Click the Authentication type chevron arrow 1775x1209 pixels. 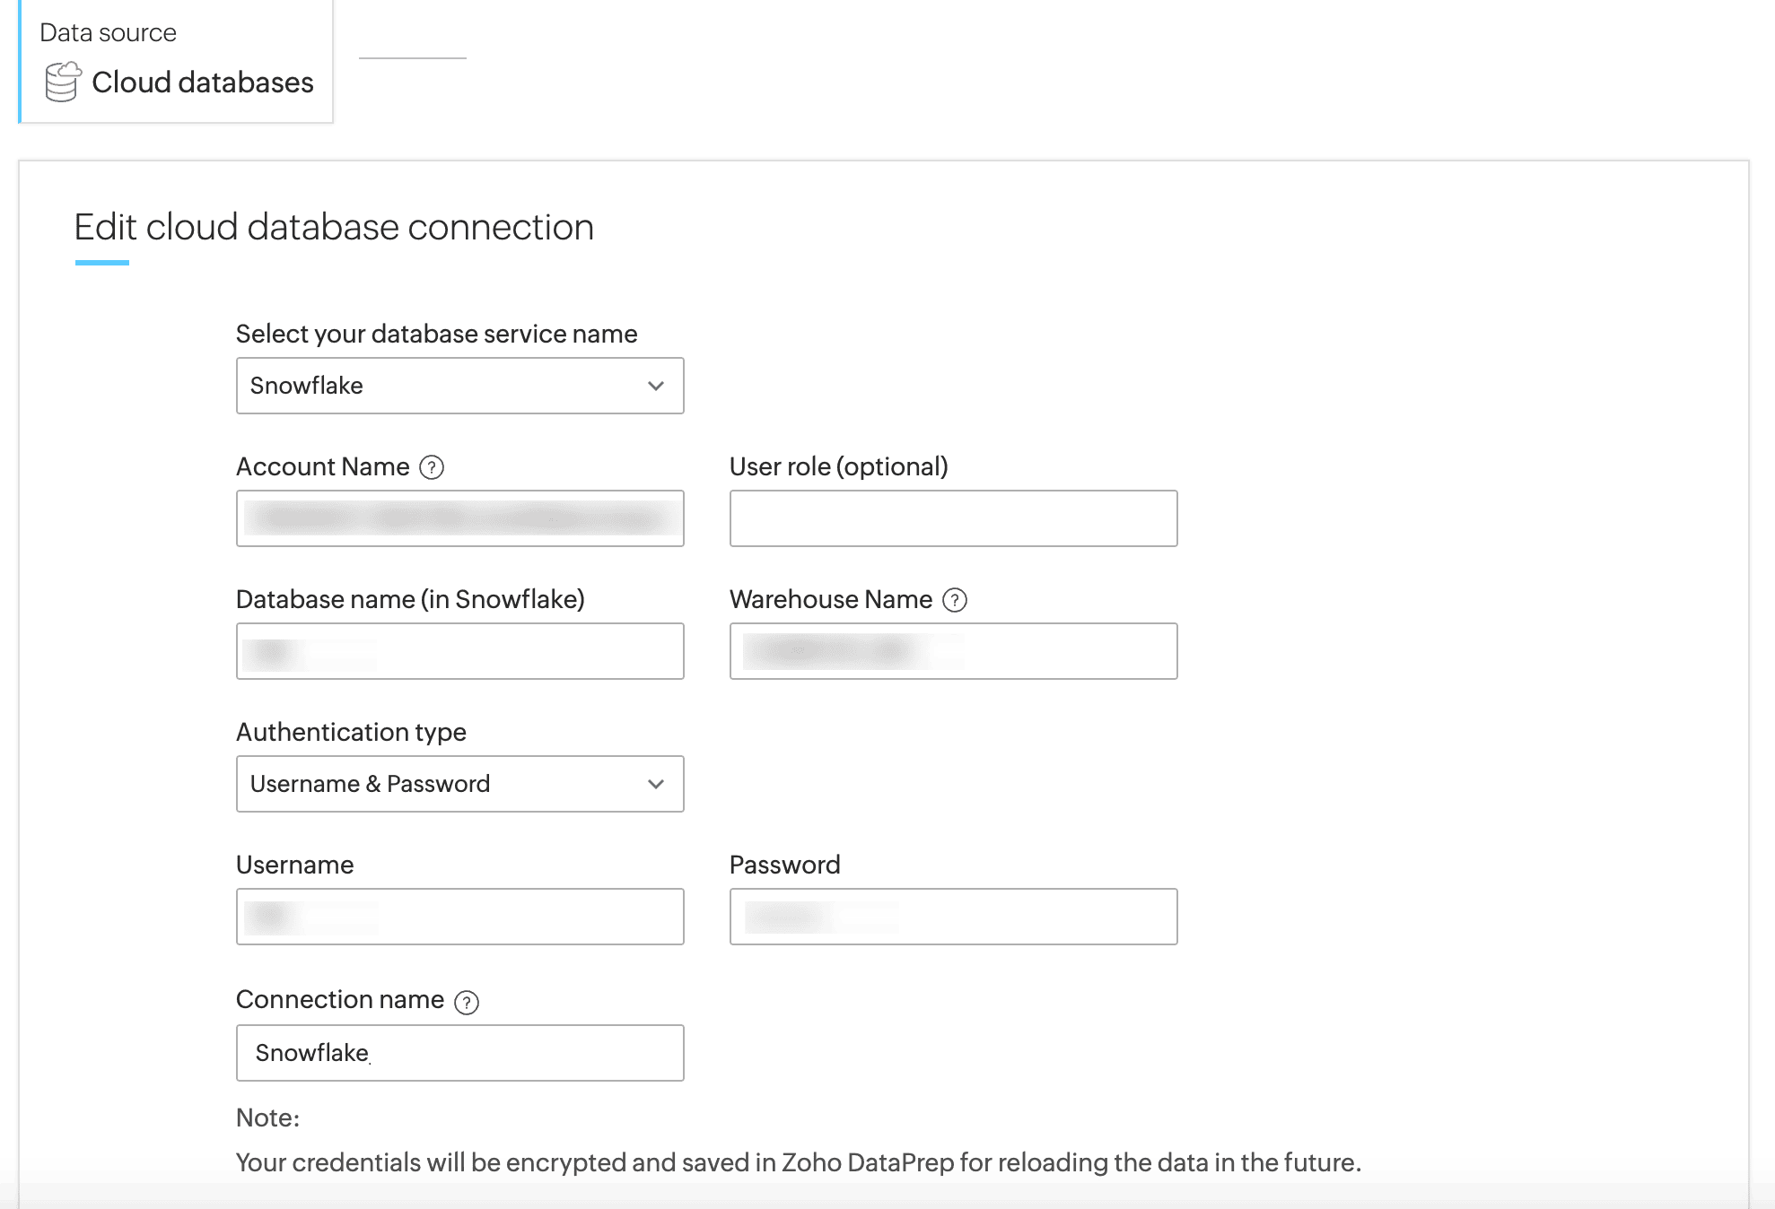pyautogui.click(x=656, y=784)
